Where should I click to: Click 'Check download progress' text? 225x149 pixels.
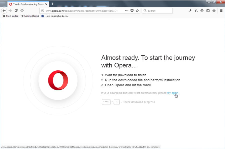pos(139,102)
